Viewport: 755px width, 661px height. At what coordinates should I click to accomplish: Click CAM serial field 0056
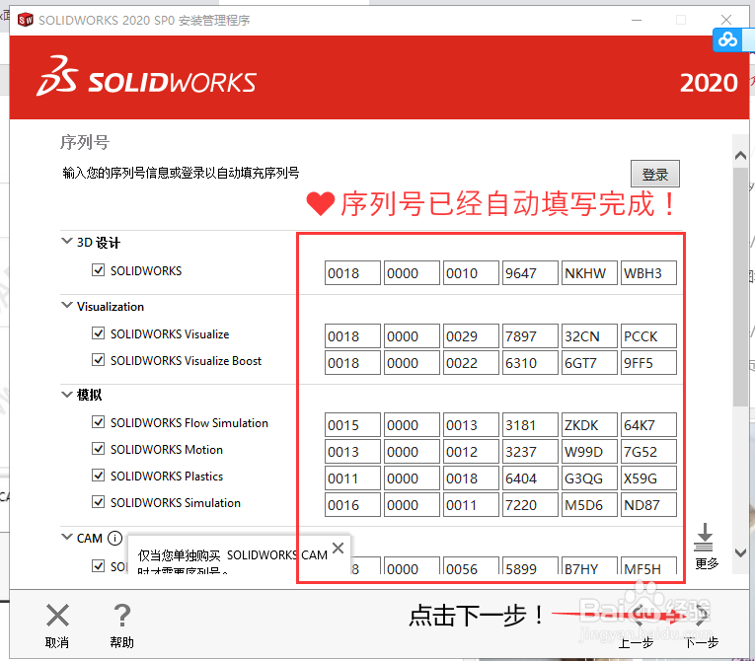click(471, 566)
